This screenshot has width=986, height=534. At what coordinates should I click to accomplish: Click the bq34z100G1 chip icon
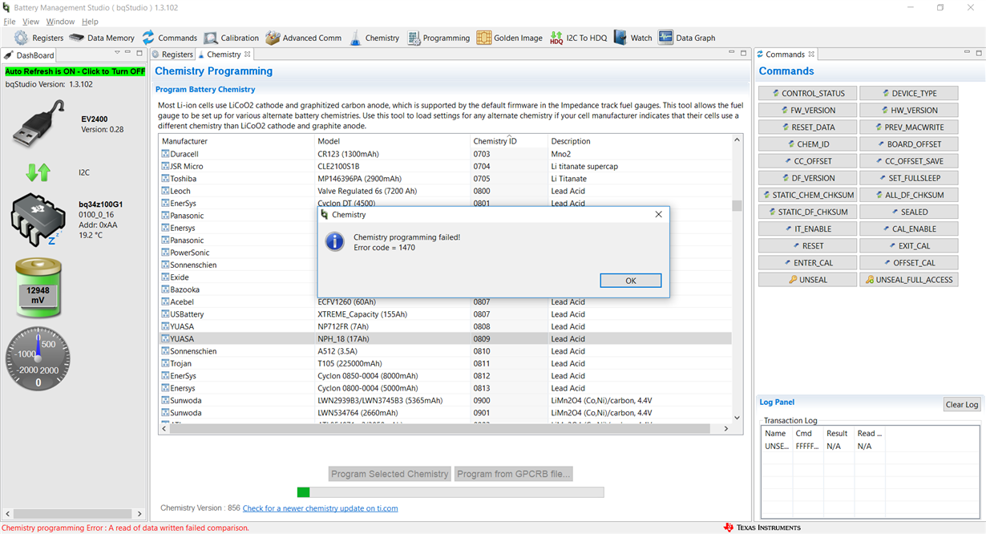[x=38, y=219]
